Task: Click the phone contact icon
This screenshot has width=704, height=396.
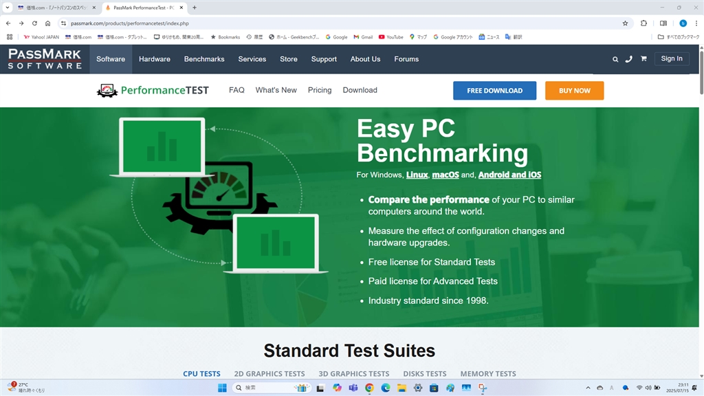Action: [x=628, y=59]
